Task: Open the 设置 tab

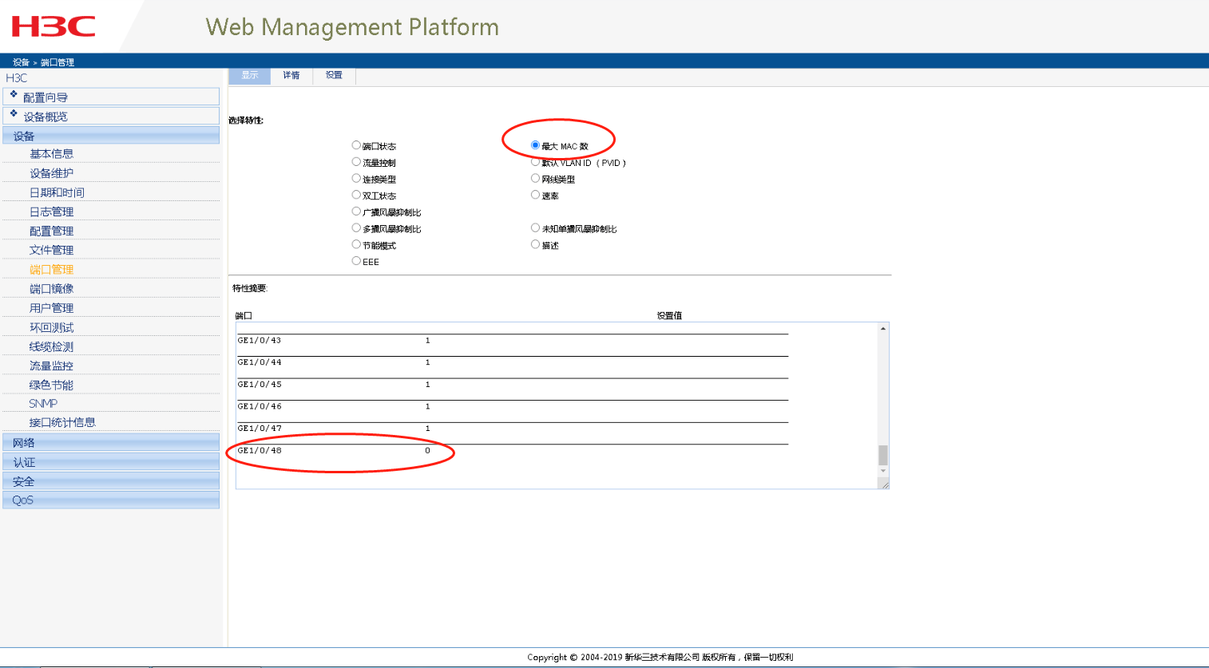Action: pyautogui.click(x=334, y=76)
